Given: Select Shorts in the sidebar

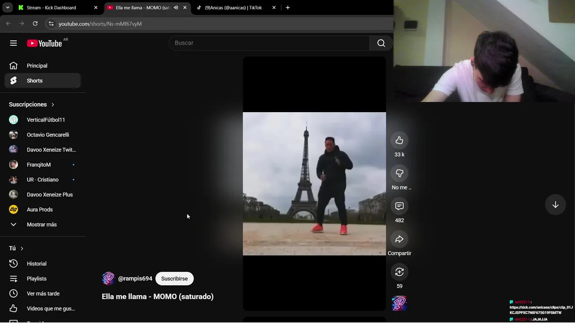Looking at the screenshot, I should (43, 81).
